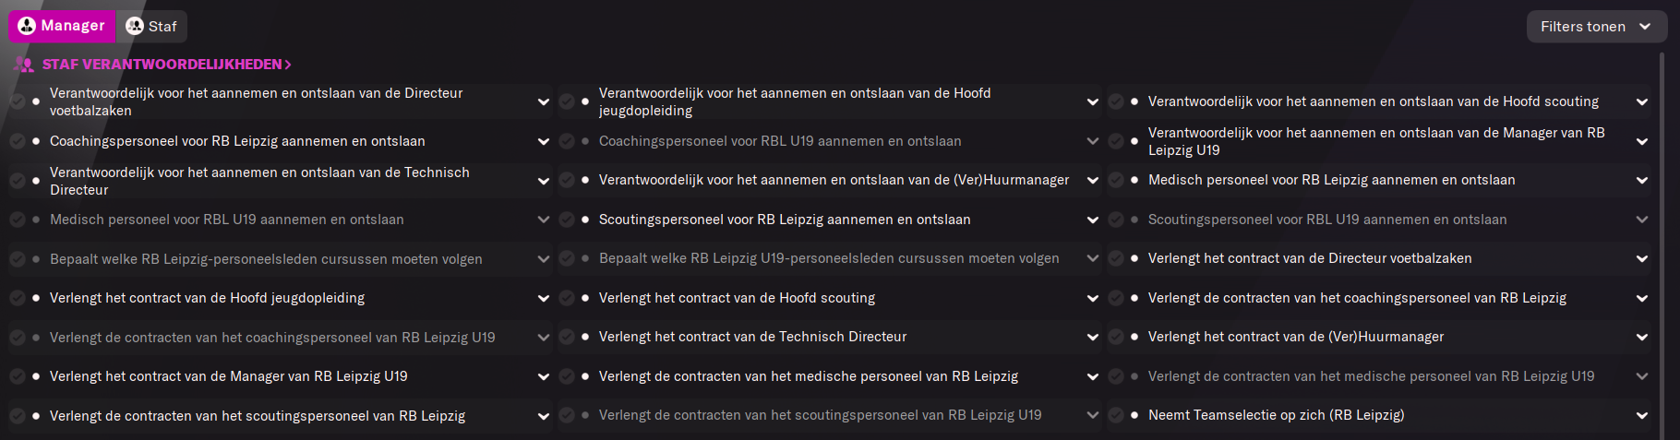The height and width of the screenshot is (440, 1680).
Task: Click the Staf tab person icon
Action: click(135, 26)
